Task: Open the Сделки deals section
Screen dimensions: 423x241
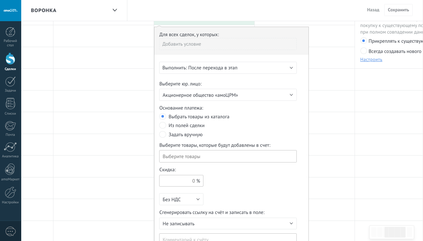Action: pyautogui.click(x=10, y=59)
